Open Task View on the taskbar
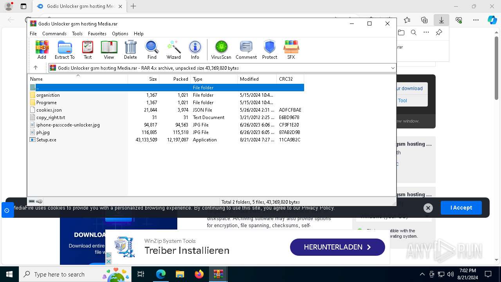501x282 pixels. click(141, 274)
